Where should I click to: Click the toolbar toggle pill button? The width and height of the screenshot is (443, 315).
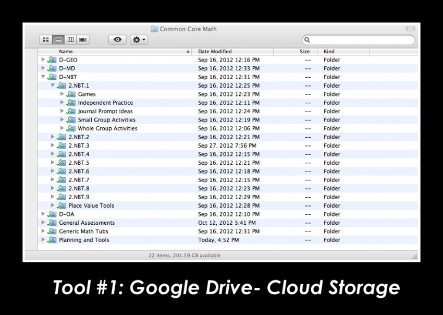coord(410,29)
